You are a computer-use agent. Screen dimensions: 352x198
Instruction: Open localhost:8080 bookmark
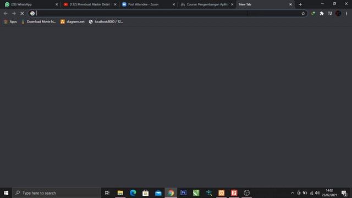(x=106, y=21)
